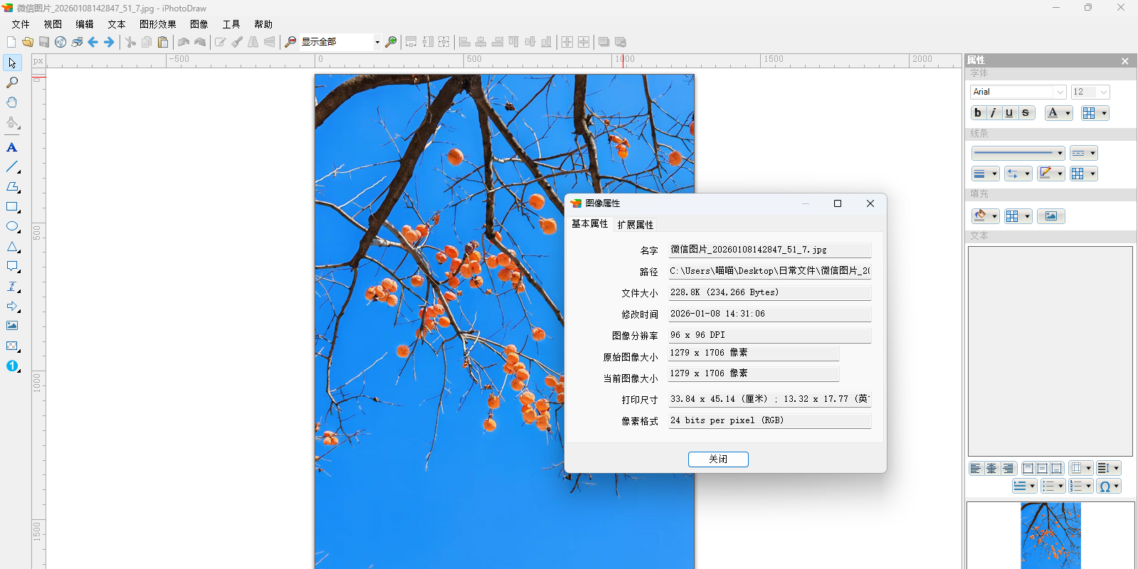Image resolution: width=1138 pixels, height=569 pixels.
Task: Toggle underline text formatting
Action: click(x=1009, y=112)
